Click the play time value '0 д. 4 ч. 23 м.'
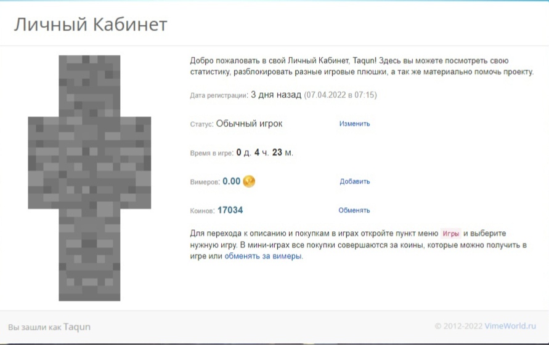549x345 pixels. tap(264, 153)
